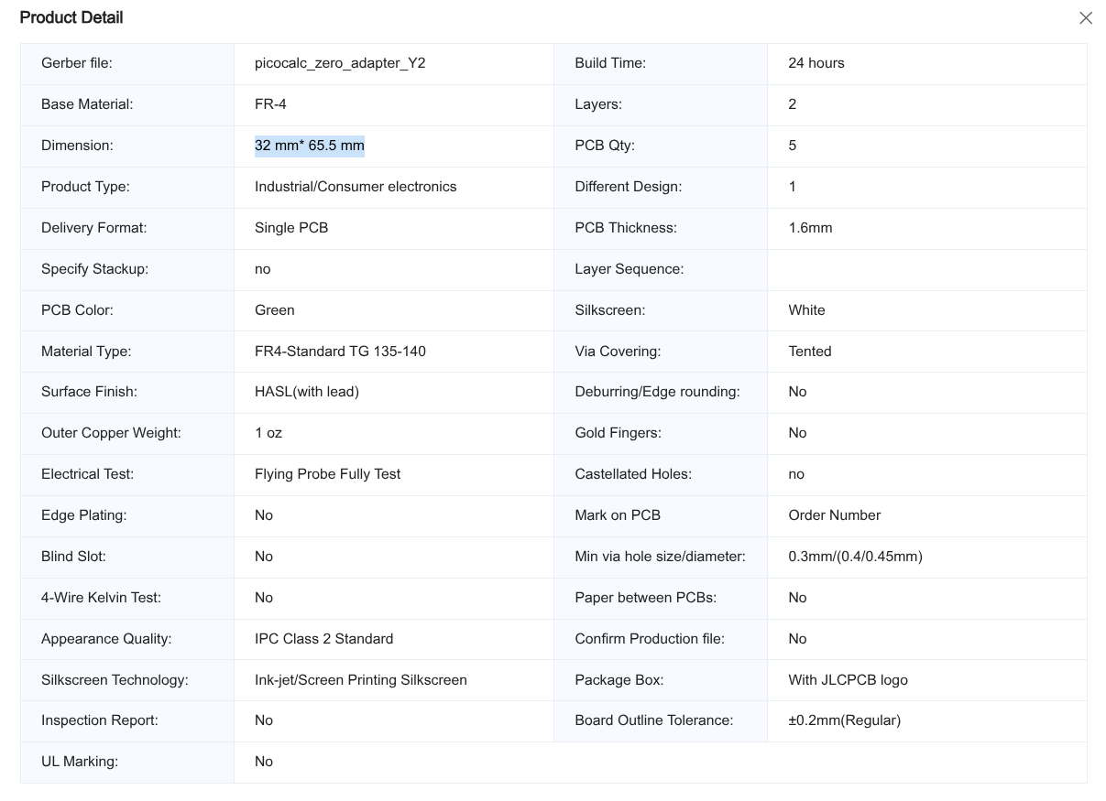Click the Gerber file name picocalc_zero_adapter_Y2
This screenshot has width=1106, height=801.
click(340, 63)
